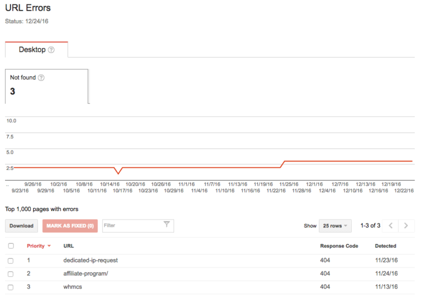Open the whmcs URL entry
Viewport: 423px width, 297px height.
(72, 287)
